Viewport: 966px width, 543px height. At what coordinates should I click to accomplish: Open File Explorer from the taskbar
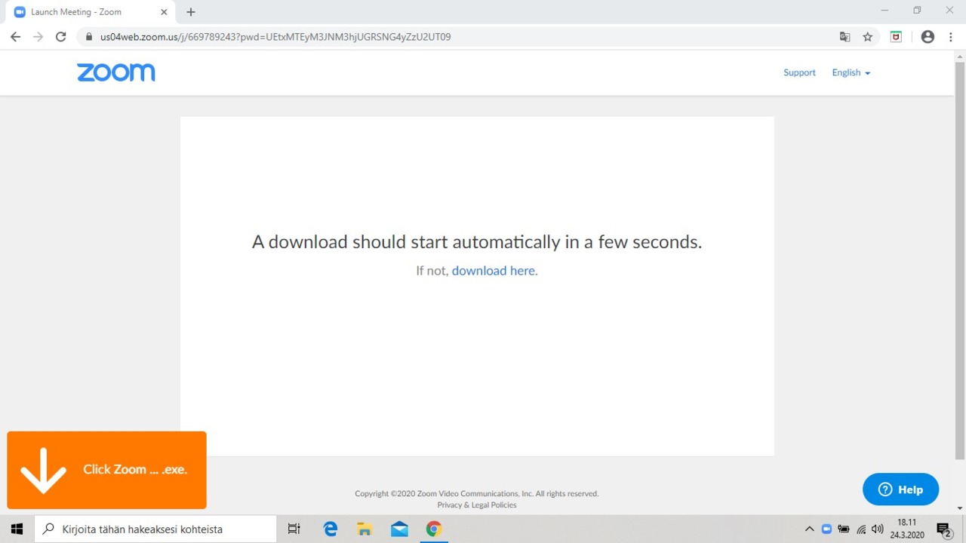tap(365, 529)
